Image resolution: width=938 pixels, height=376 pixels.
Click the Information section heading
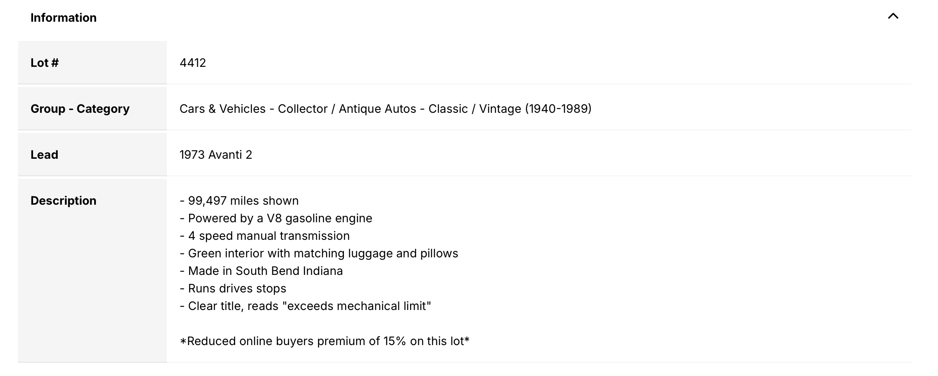point(64,18)
